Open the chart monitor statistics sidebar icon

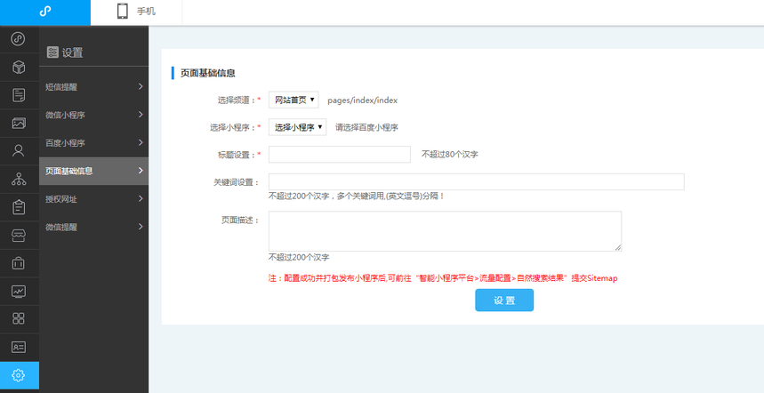tap(19, 292)
